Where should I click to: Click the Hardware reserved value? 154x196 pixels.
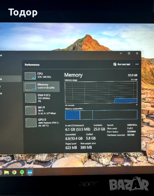coord(131,135)
